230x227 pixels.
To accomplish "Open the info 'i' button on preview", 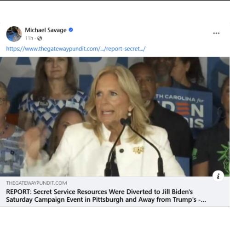I will click(x=218, y=176).
